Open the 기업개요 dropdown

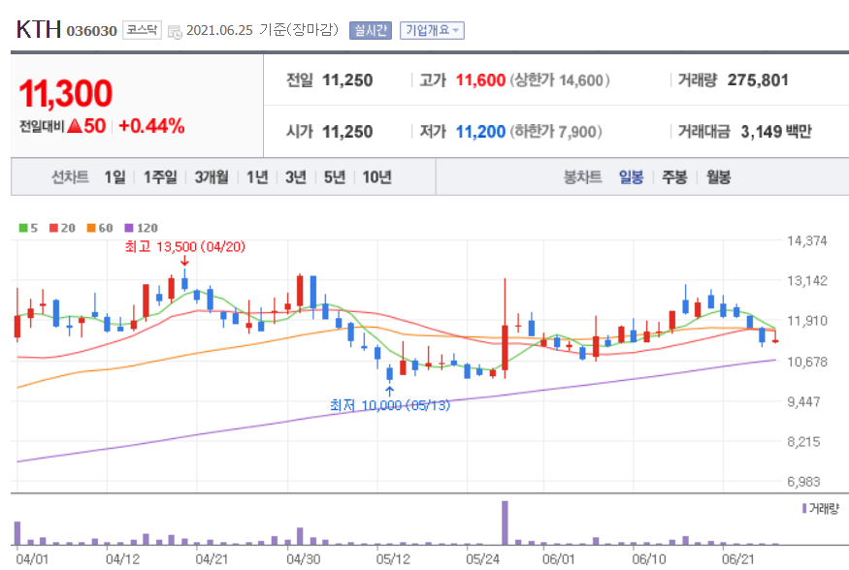click(x=432, y=30)
